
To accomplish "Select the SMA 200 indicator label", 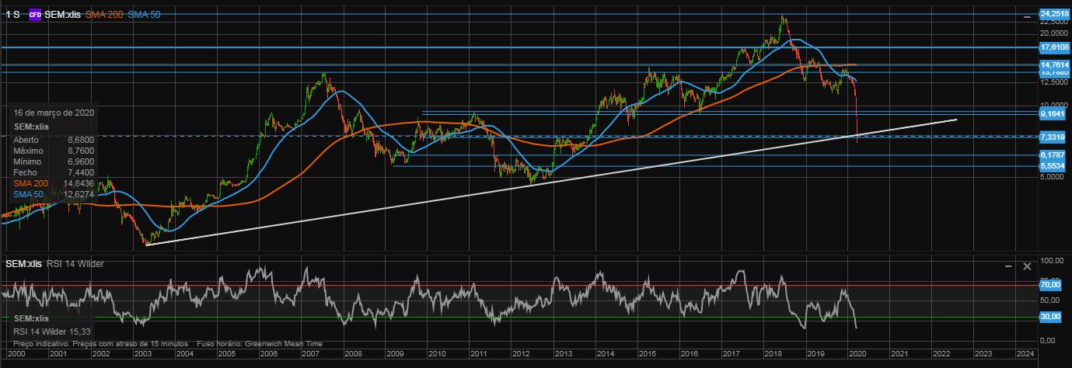I will tap(103, 15).
